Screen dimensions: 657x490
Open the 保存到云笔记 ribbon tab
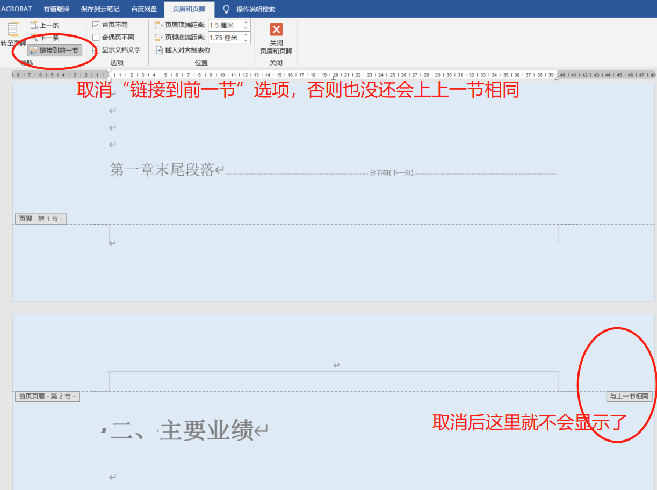tap(100, 9)
